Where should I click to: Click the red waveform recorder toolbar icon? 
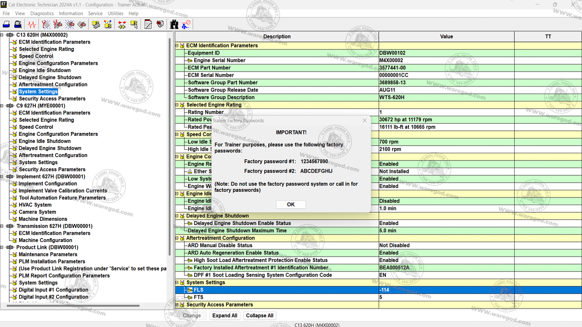pyautogui.click(x=160, y=25)
